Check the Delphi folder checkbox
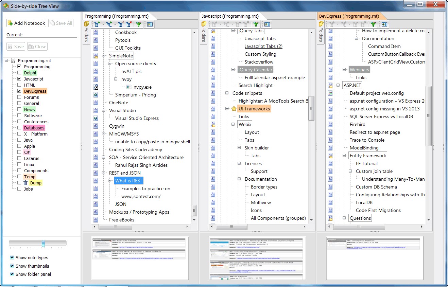448x287 pixels. (19, 73)
